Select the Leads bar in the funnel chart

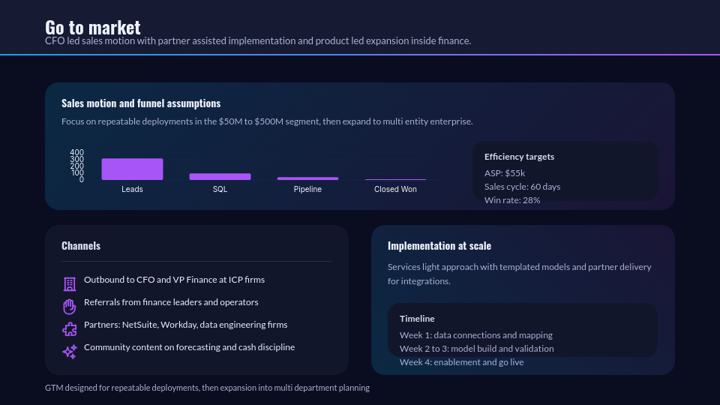click(x=132, y=169)
